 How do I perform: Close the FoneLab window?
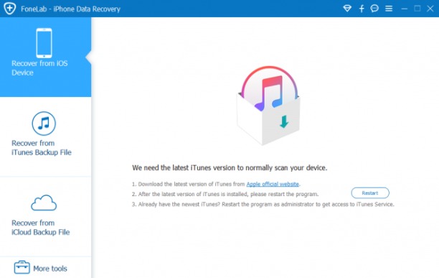click(430, 9)
